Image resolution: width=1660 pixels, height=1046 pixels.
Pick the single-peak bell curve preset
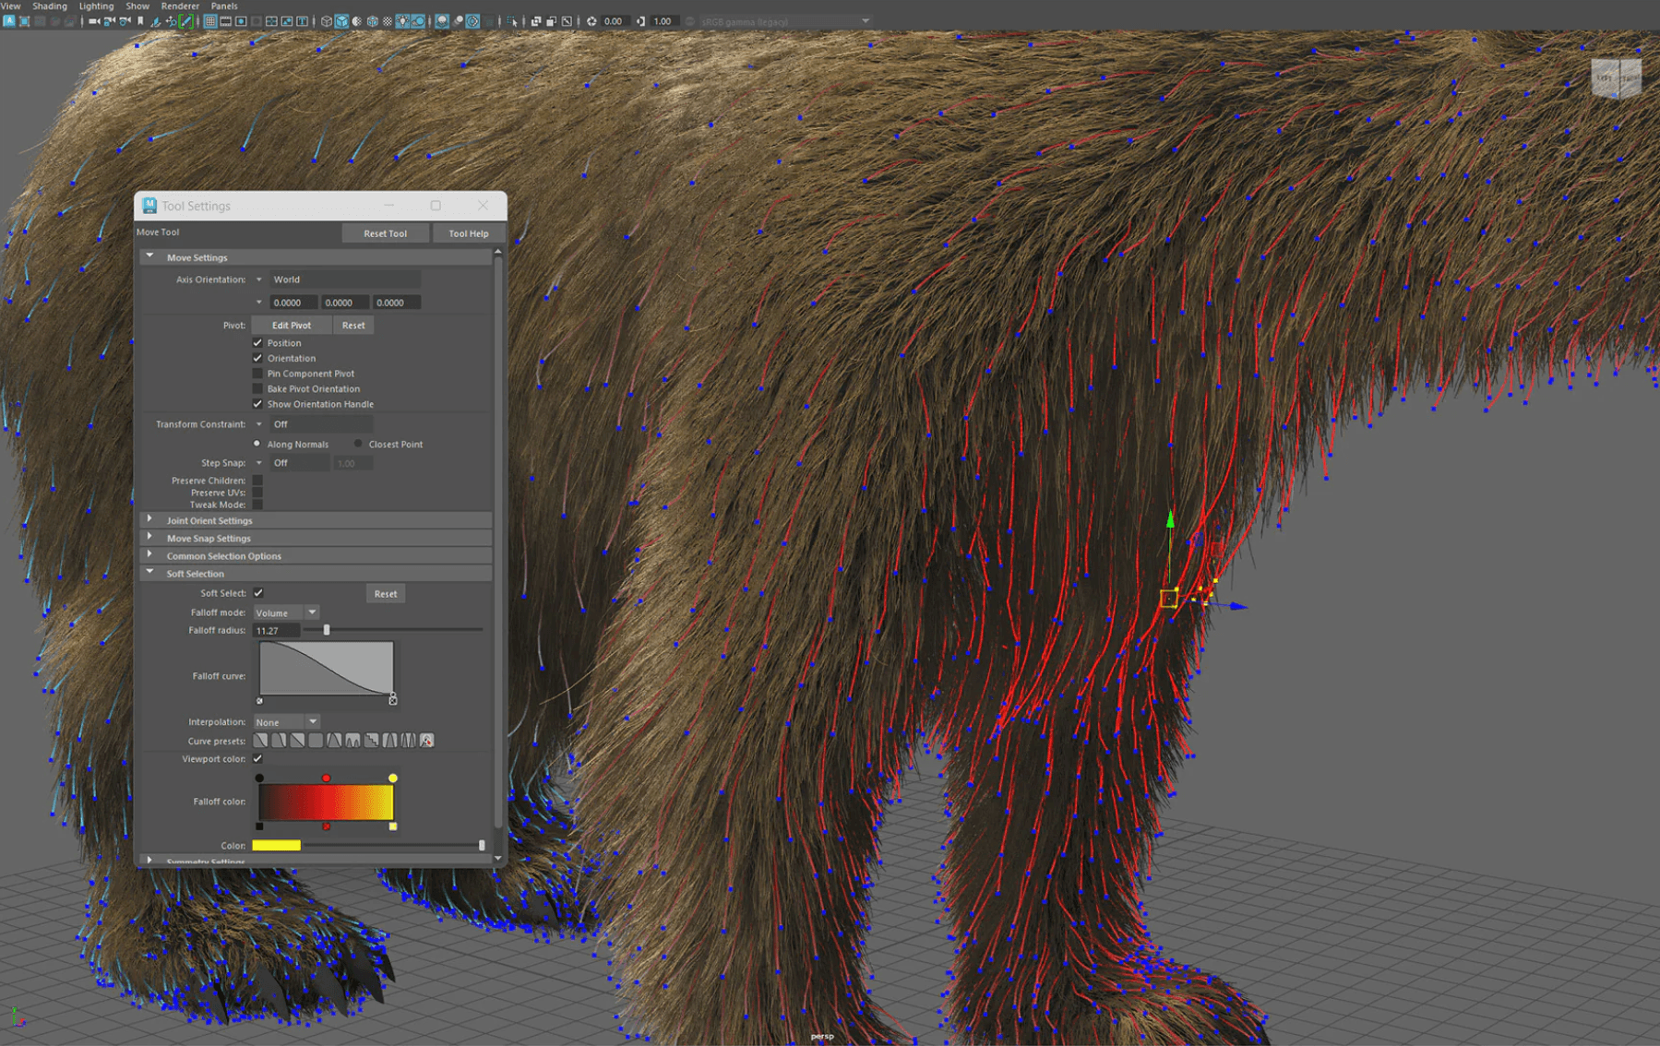[x=334, y=741]
